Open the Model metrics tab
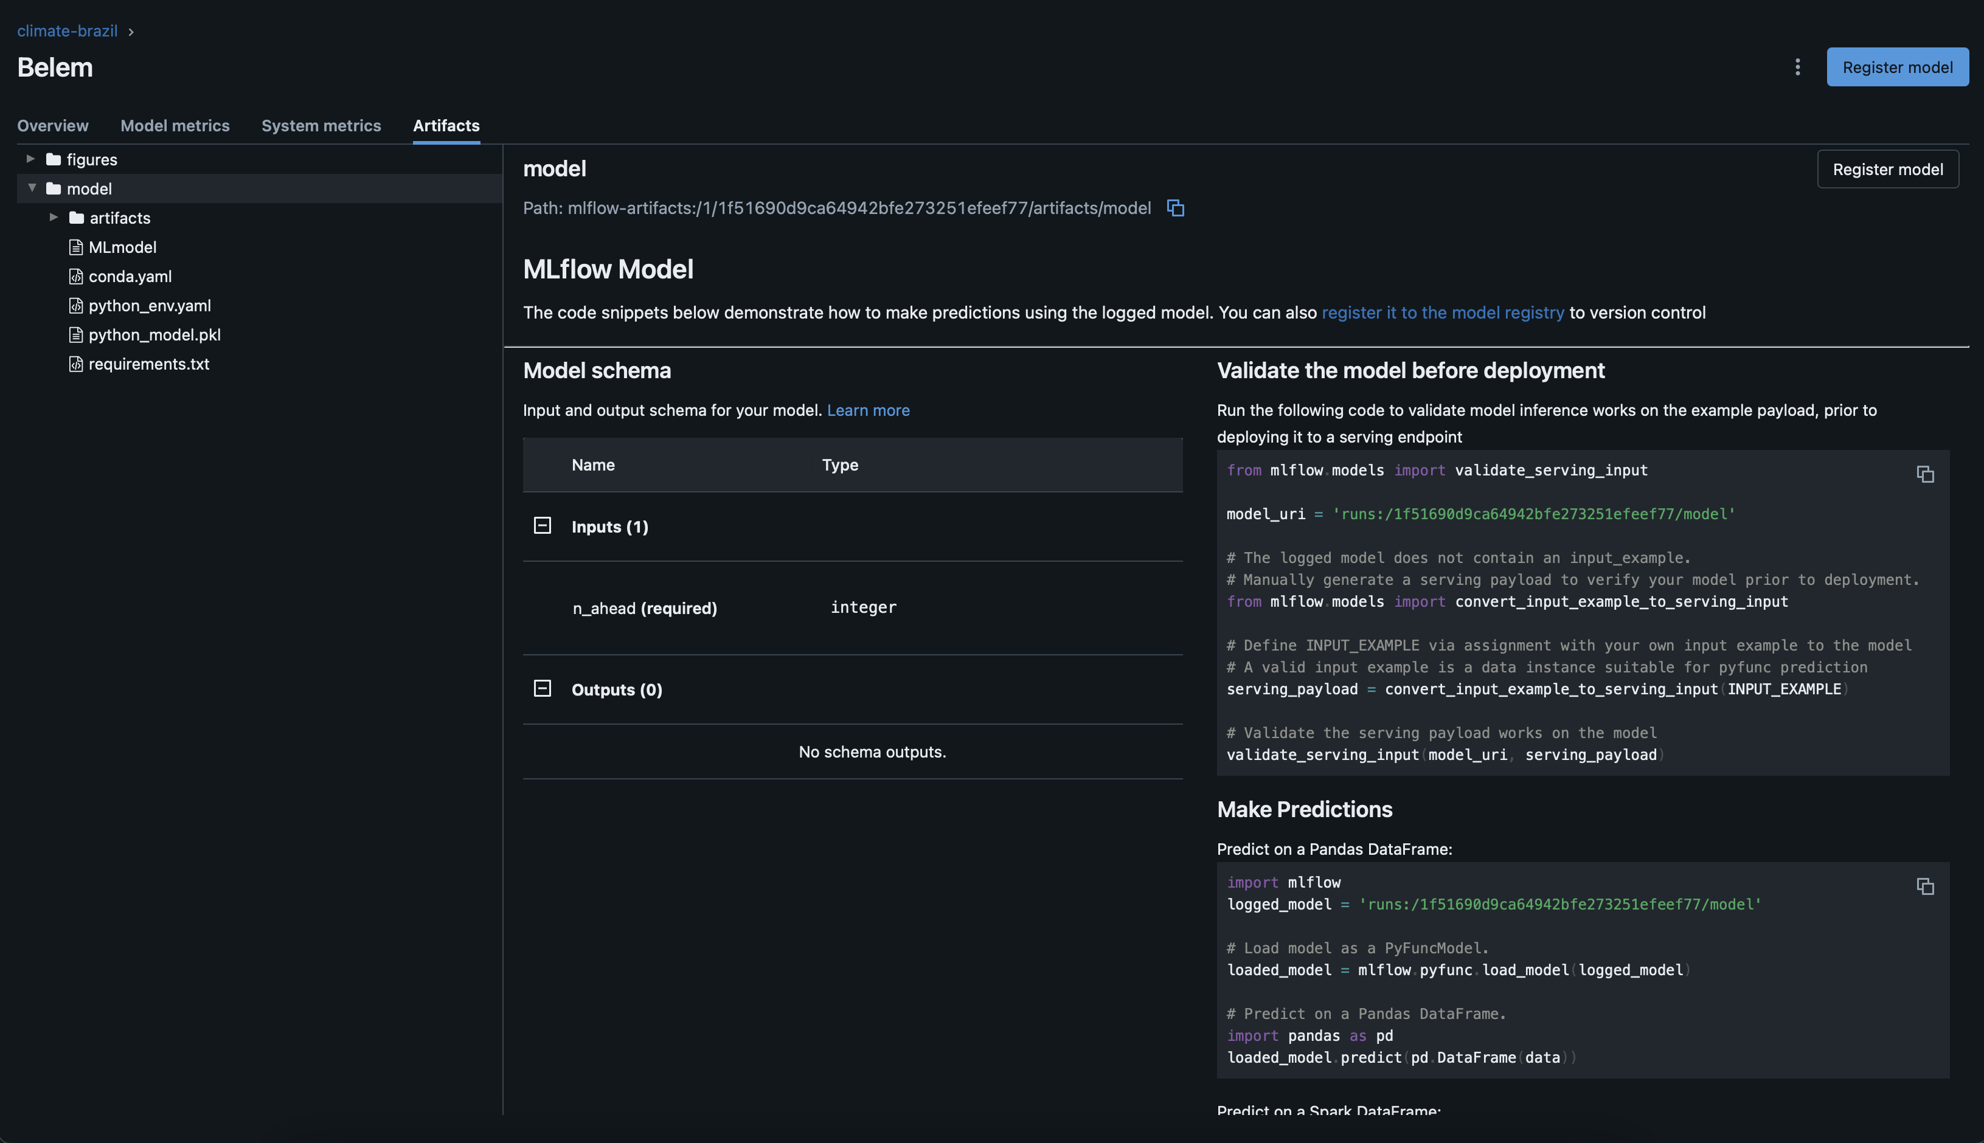Image resolution: width=1984 pixels, height=1143 pixels. (175, 126)
